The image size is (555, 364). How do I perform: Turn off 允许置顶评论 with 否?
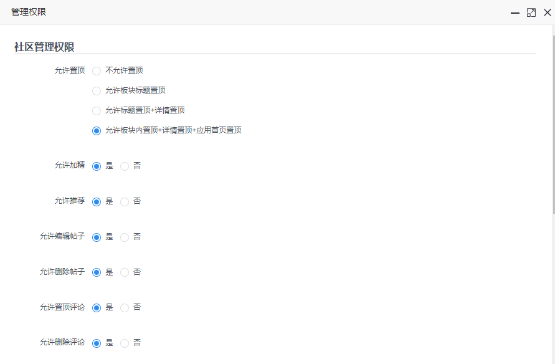click(125, 308)
